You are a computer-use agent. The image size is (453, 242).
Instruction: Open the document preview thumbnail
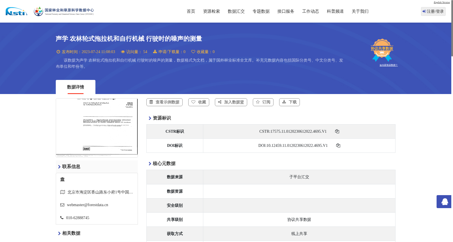[x=97, y=128]
